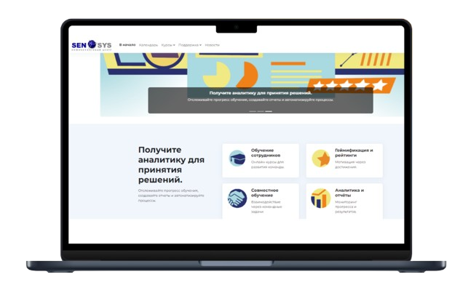Click the yellow pie chart graphic in the banner
463x285 pixels.
pyautogui.click(x=216, y=75)
